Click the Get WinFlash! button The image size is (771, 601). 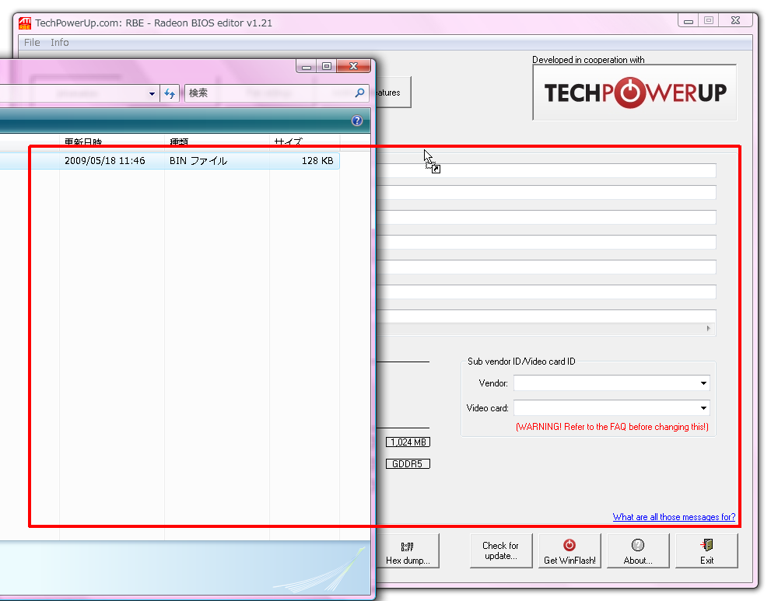click(570, 551)
